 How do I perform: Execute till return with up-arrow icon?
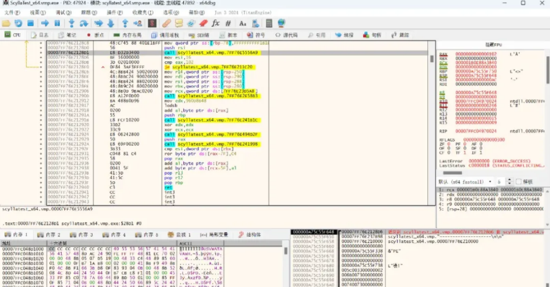(125, 24)
